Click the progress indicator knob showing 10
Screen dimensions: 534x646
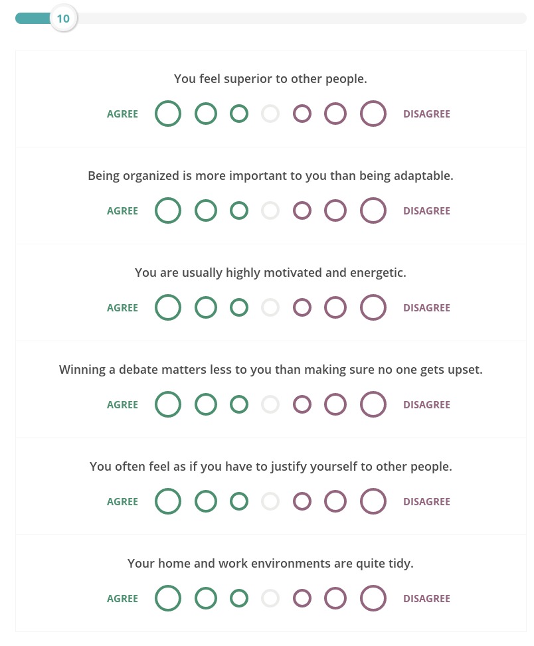click(x=64, y=19)
